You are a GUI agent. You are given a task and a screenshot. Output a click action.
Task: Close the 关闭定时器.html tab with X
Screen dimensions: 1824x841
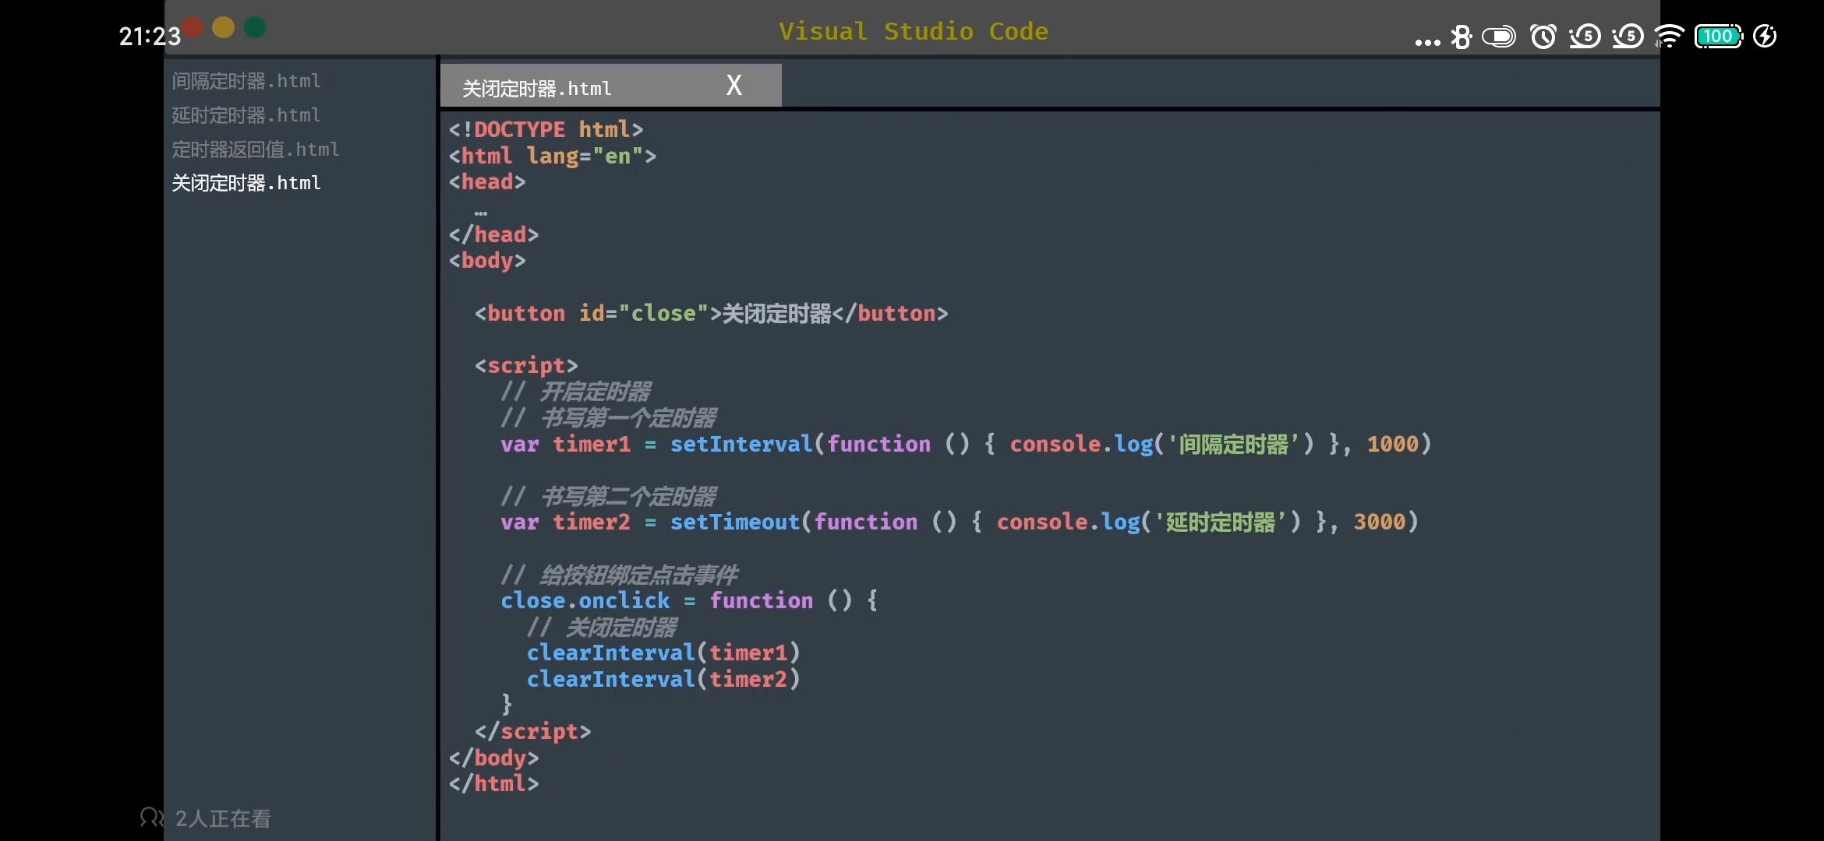tap(733, 85)
